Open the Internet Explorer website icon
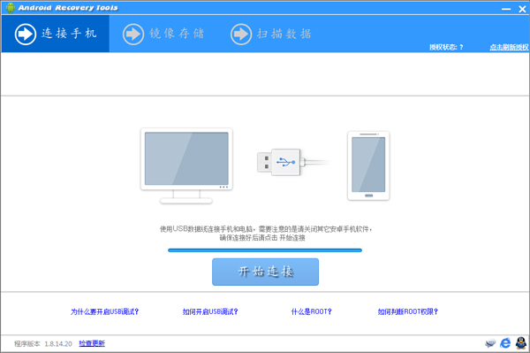Screen dimensions: 530x353 point(505,343)
